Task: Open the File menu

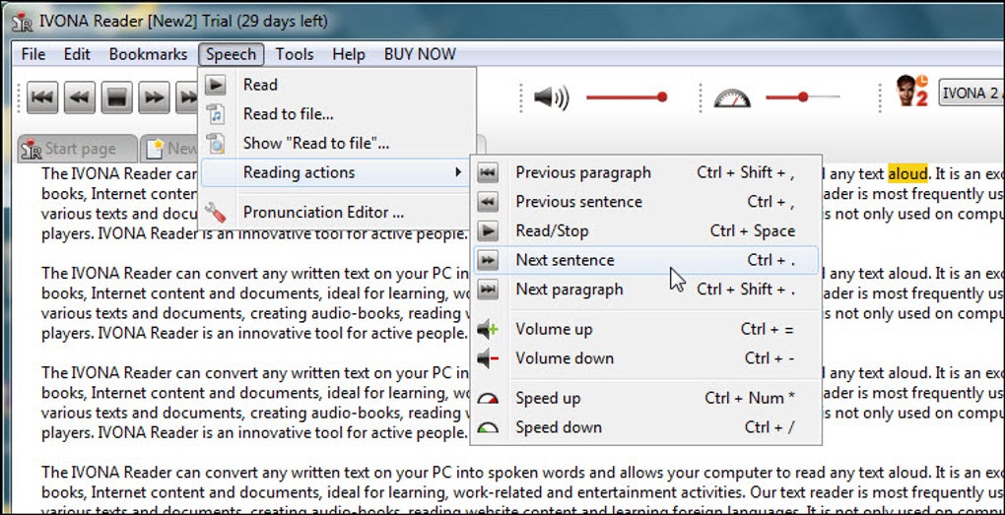Action: (33, 54)
